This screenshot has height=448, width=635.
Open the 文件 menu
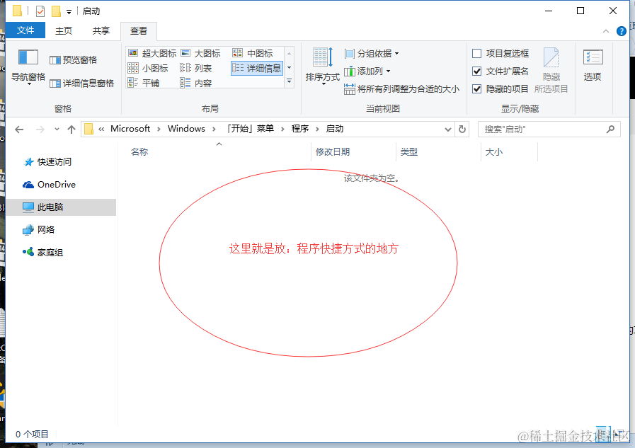(x=25, y=30)
